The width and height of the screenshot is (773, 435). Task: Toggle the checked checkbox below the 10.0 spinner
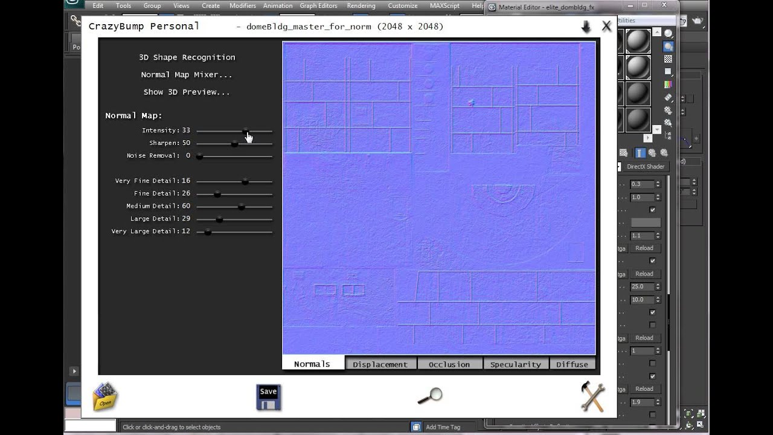(652, 312)
